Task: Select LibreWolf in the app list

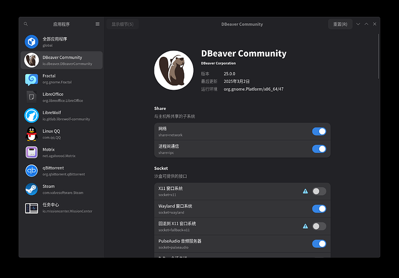Action: point(61,115)
